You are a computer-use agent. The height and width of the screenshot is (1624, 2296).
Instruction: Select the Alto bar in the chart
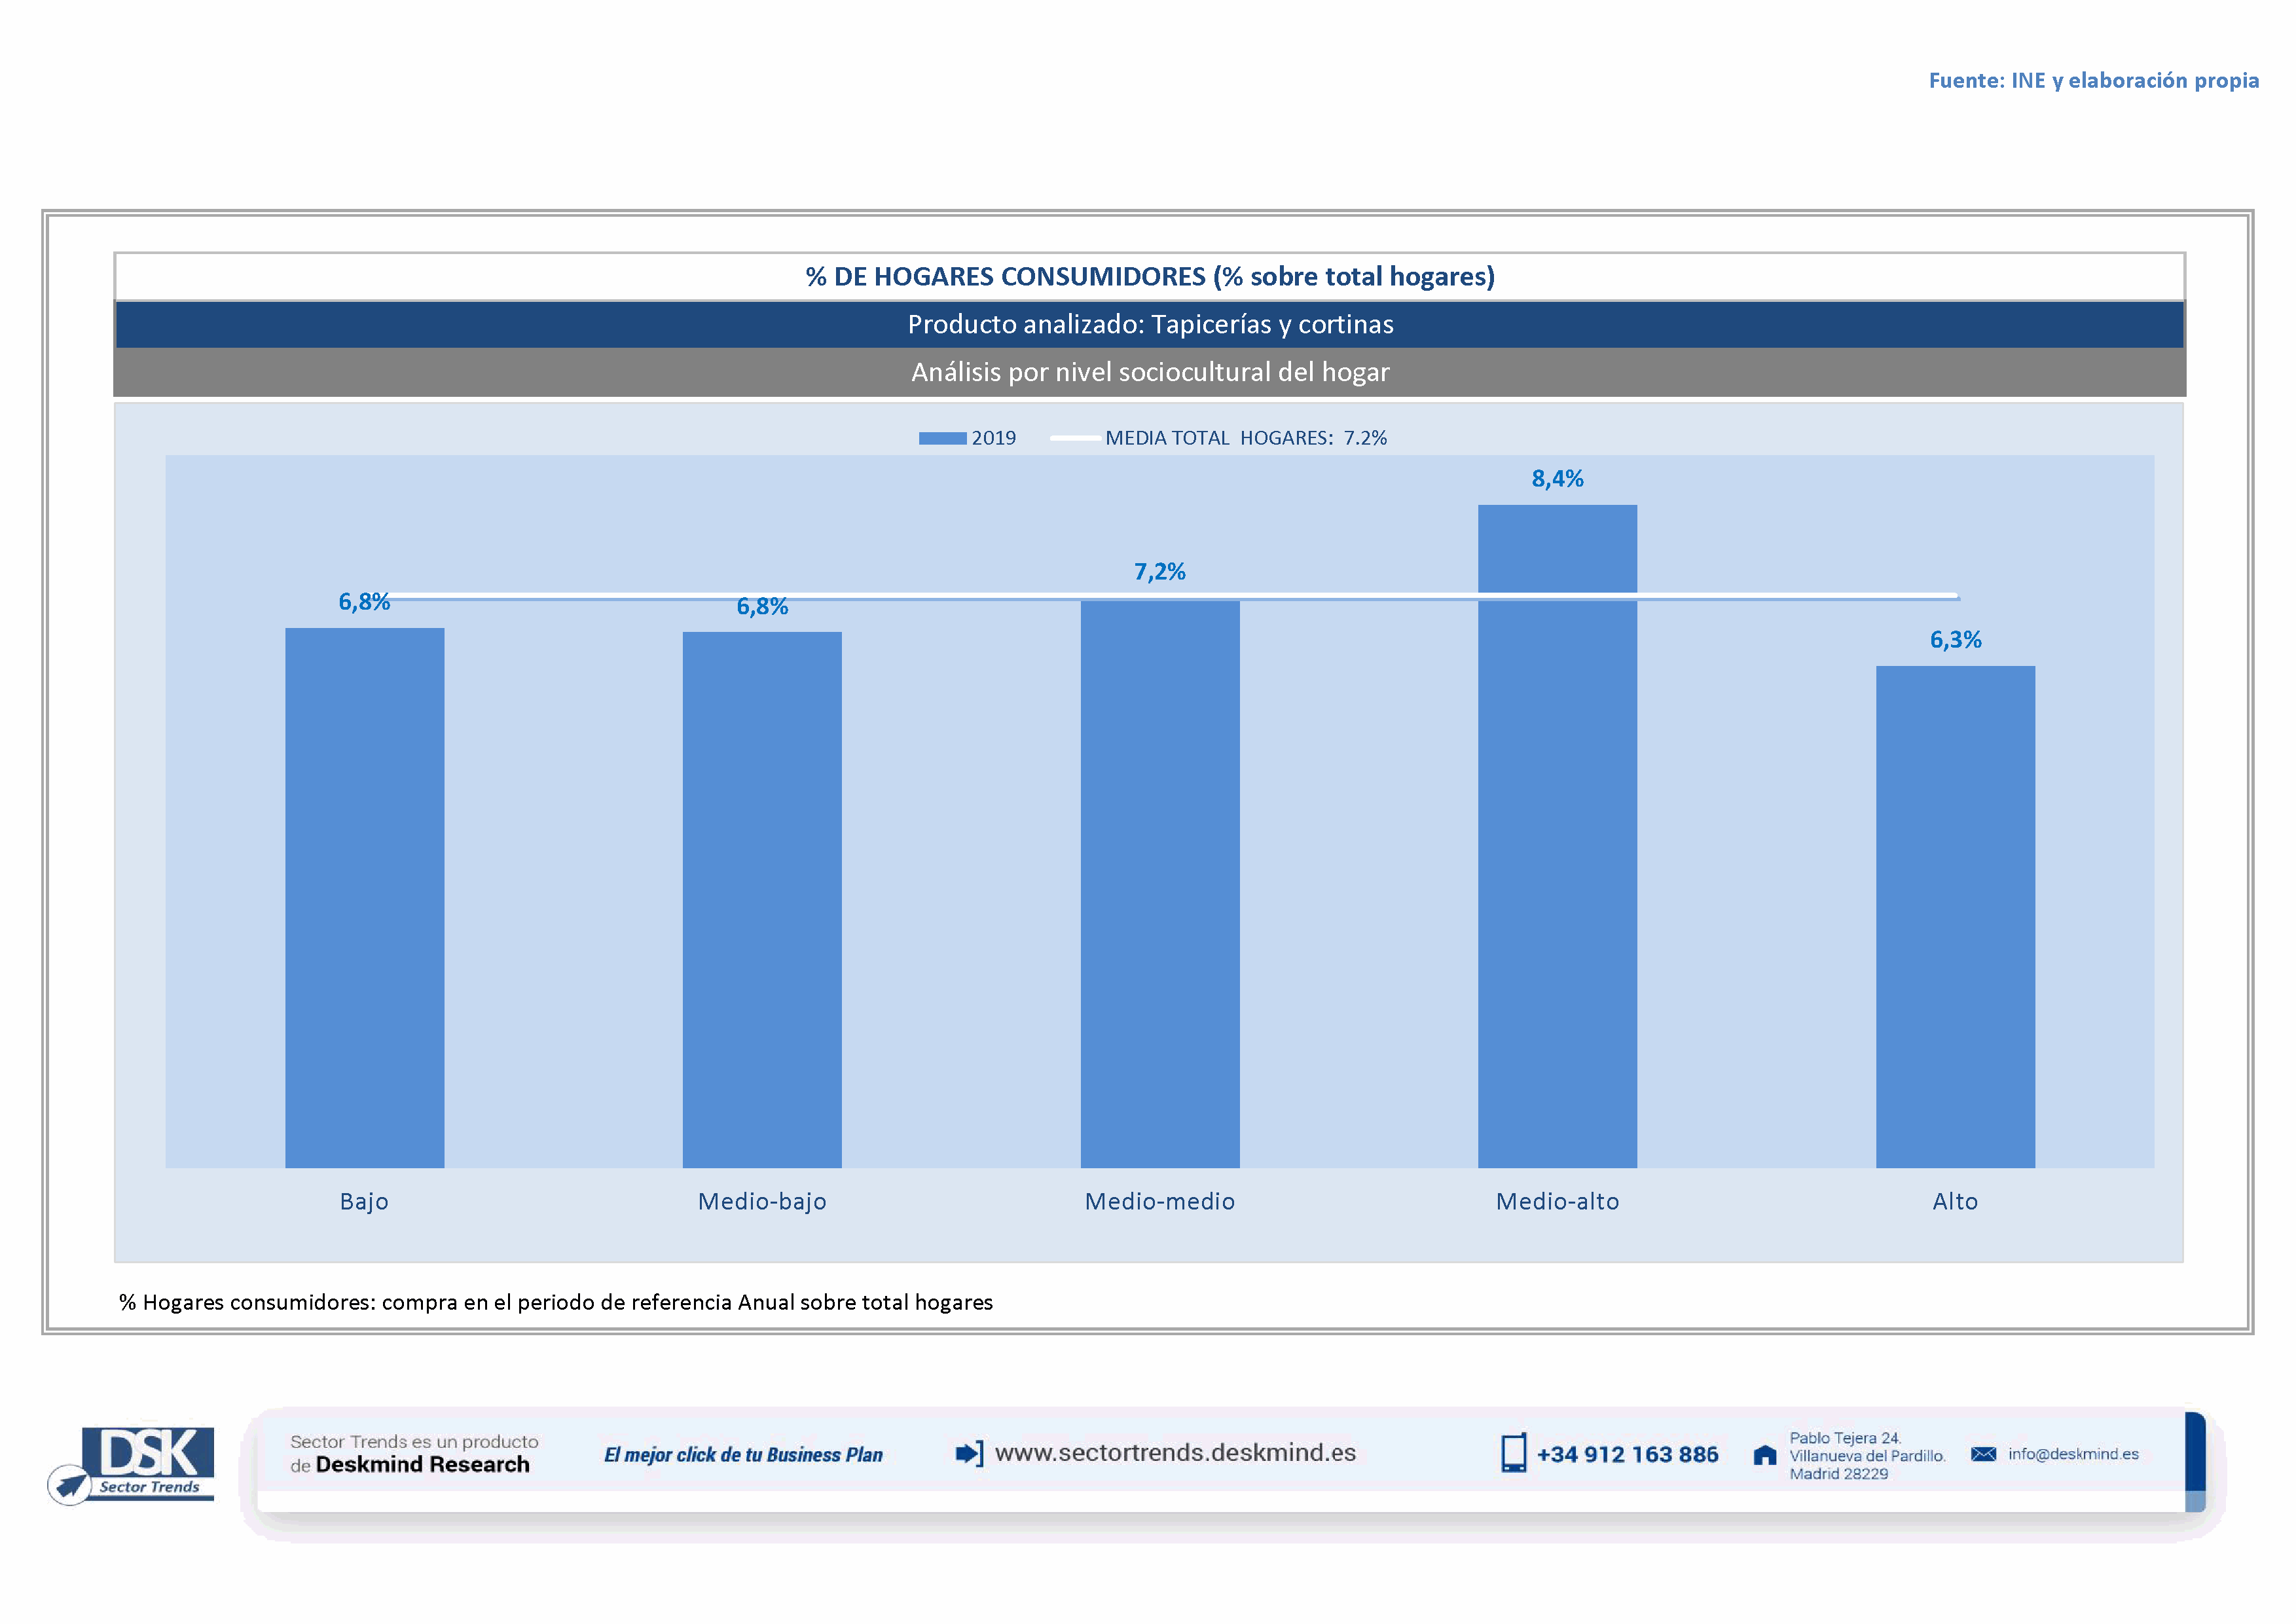pos(1955,916)
